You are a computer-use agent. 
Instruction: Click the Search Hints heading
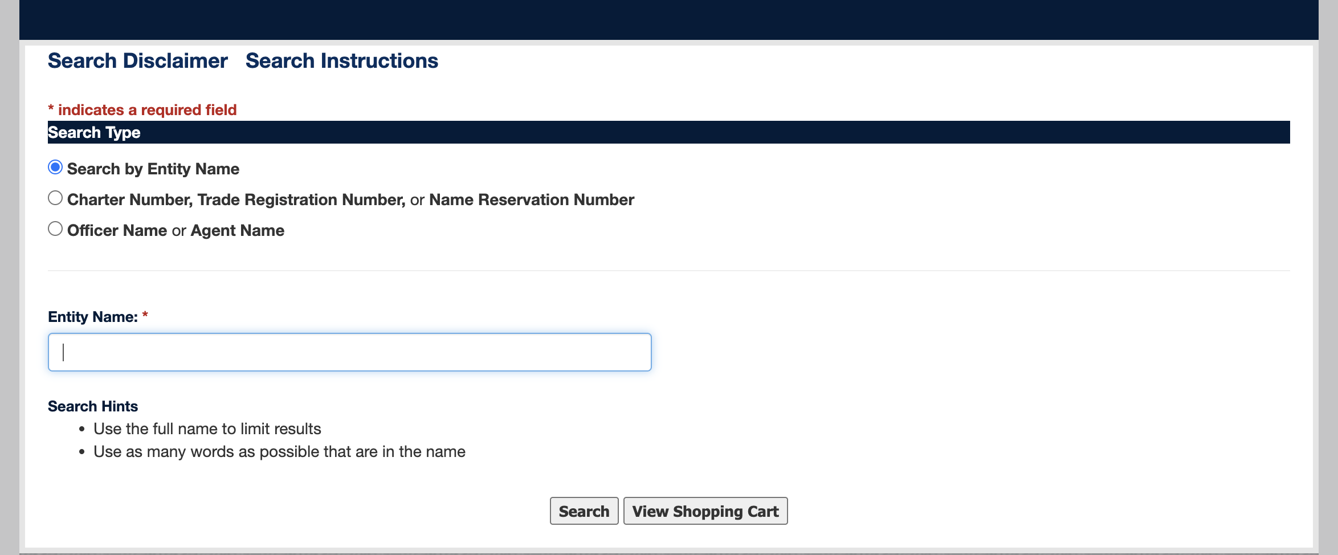(x=93, y=406)
